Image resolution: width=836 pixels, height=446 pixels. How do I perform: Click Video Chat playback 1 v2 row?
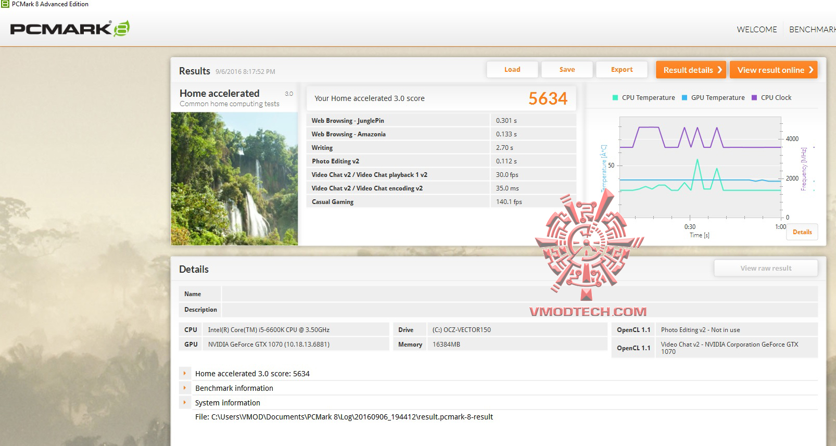[441, 174]
